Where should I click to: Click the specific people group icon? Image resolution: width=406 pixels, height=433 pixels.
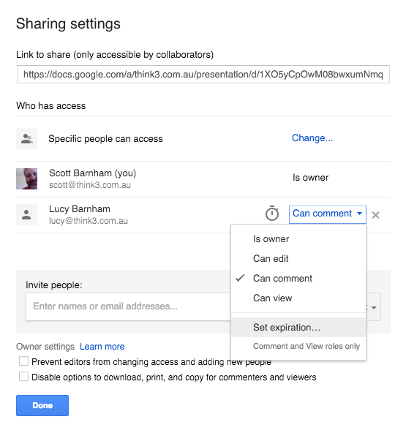[x=27, y=139]
